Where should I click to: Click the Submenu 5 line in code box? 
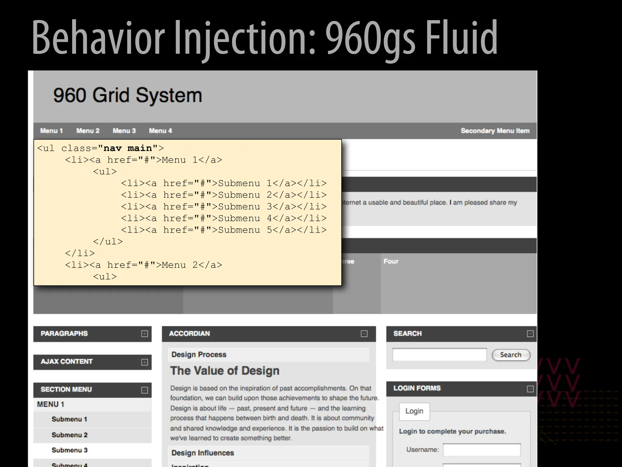(x=224, y=230)
